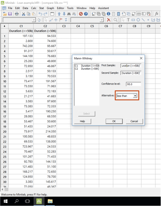This screenshot has height=206, width=161.
Task: Click the Previous Command up arrow
Action: click(x=59, y=14)
